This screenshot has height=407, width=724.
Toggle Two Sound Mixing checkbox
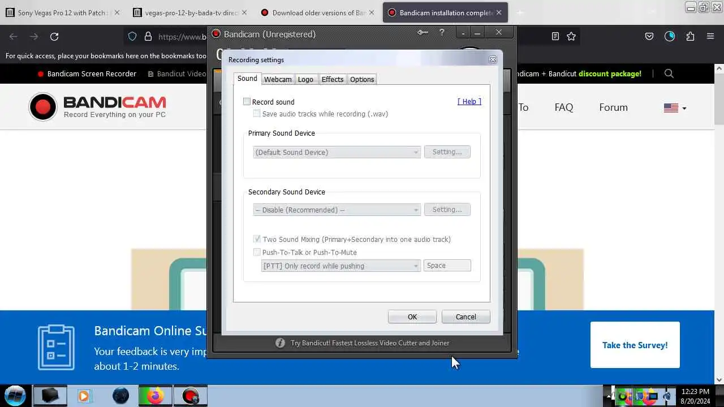(x=257, y=239)
